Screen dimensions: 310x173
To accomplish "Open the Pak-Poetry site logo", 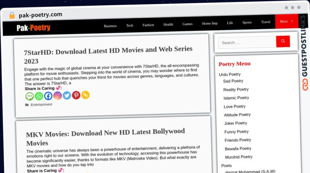I will [x=34, y=28].
